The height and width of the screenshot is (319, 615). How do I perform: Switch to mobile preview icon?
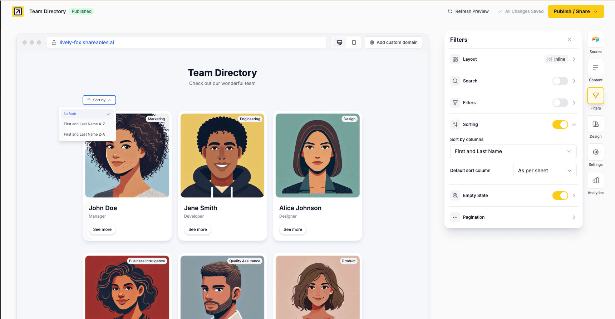pos(354,42)
